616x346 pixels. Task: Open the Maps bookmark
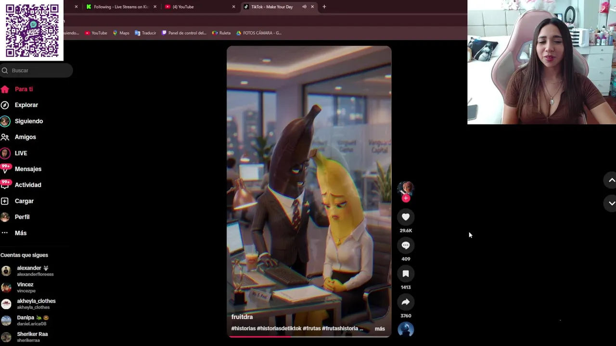coord(121,33)
